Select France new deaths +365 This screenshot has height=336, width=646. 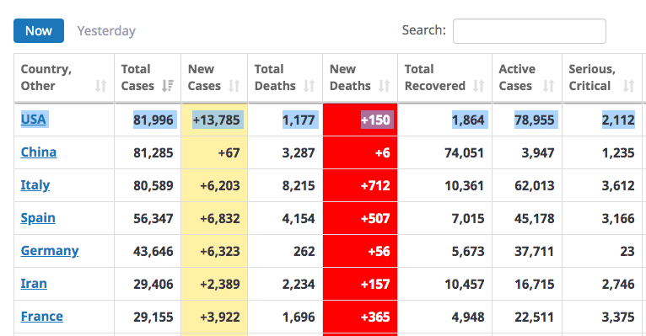pos(375,317)
